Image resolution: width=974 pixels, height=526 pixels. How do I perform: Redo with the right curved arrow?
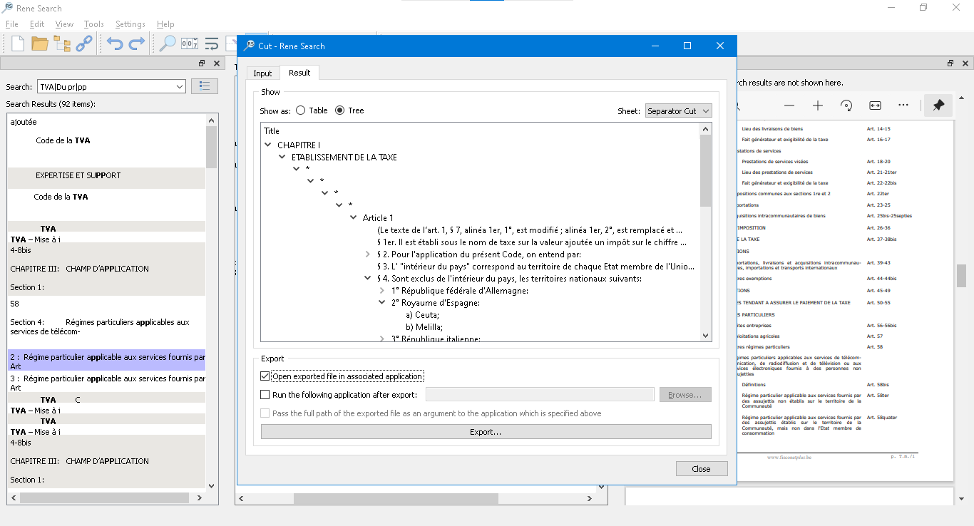[x=137, y=43]
